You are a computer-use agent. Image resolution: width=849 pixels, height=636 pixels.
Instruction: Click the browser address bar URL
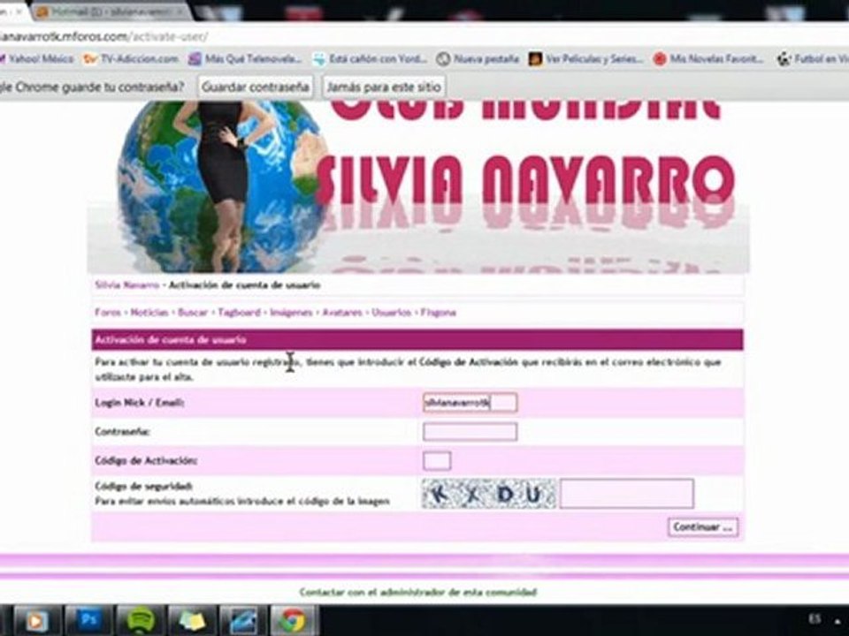coord(103,37)
